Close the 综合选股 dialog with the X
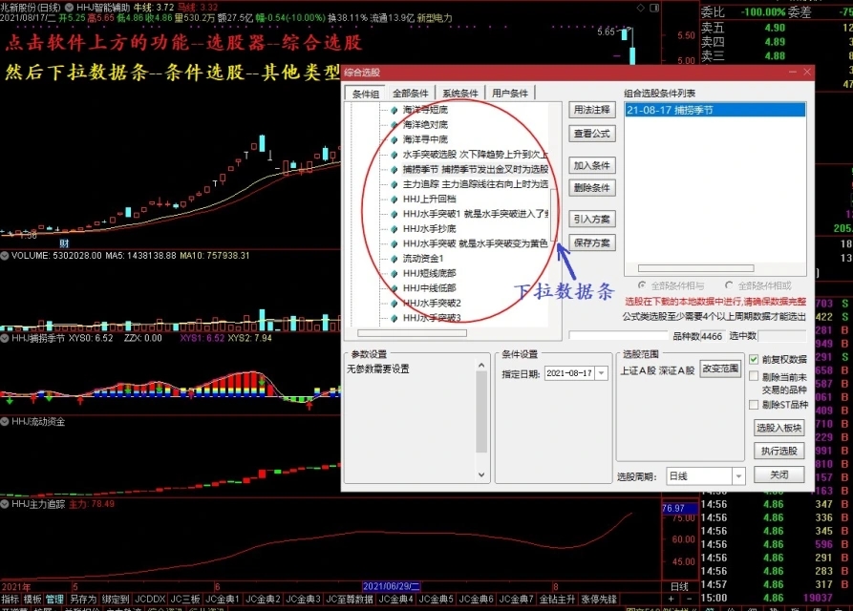This screenshot has width=853, height=611. point(805,73)
